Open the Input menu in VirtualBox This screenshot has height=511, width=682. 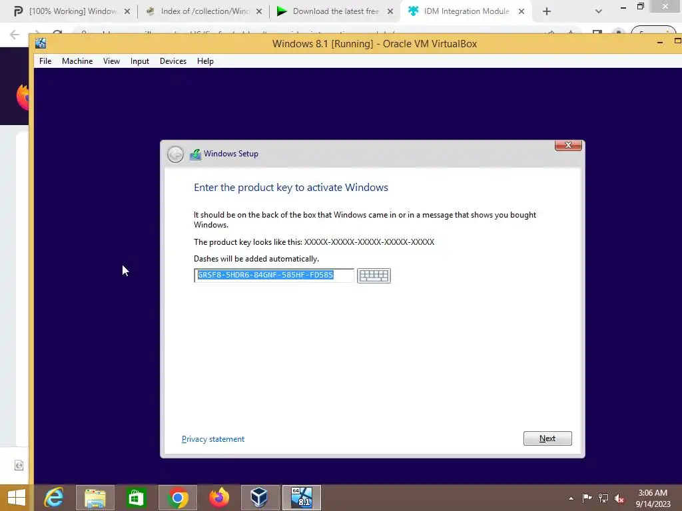coord(140,61)
